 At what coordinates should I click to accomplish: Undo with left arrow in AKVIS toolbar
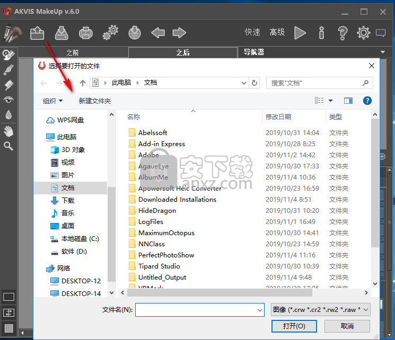[x=158, y=33]
